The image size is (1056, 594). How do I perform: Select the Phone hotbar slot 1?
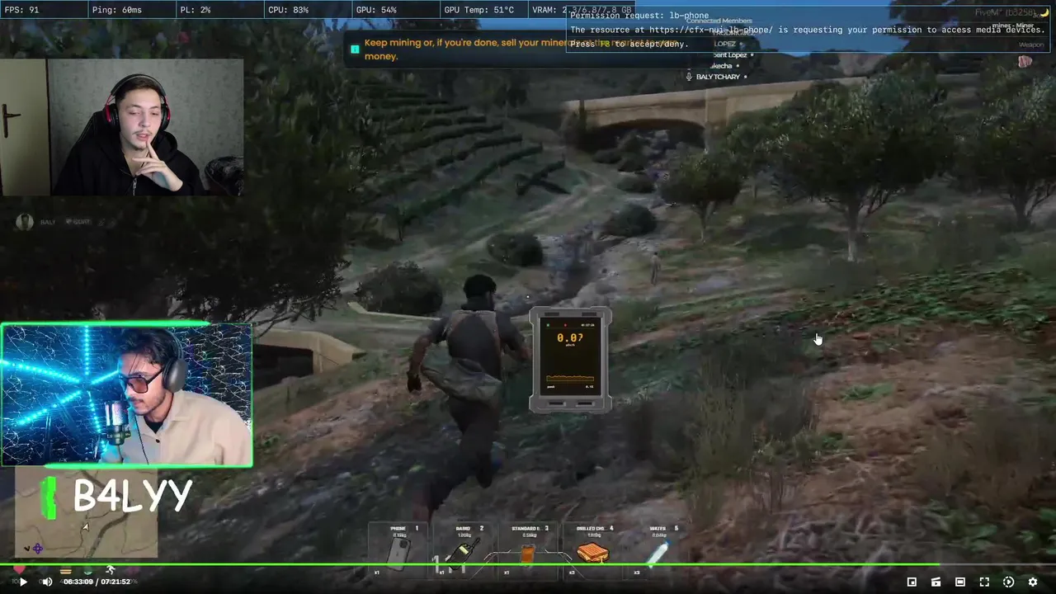[398, 549]
